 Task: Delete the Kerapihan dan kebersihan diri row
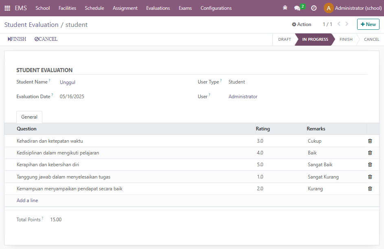[370, 165]
